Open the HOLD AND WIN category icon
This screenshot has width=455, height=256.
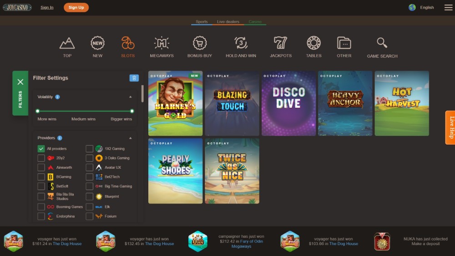point(241,43)
